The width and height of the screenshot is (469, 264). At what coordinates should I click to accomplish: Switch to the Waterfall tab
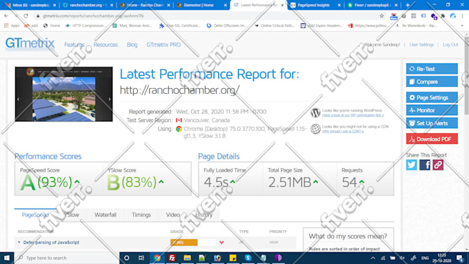point(106,214)
